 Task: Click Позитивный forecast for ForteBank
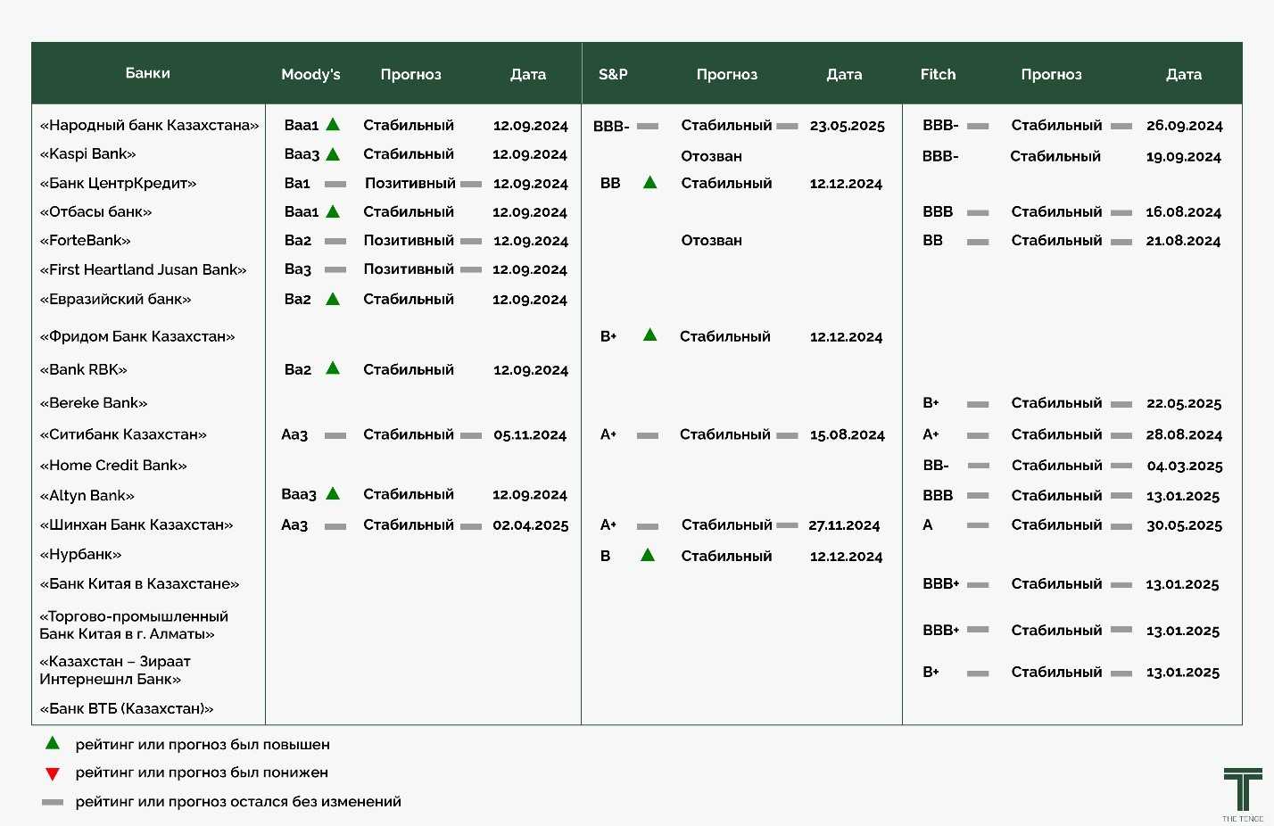click(x=409, y=240)
